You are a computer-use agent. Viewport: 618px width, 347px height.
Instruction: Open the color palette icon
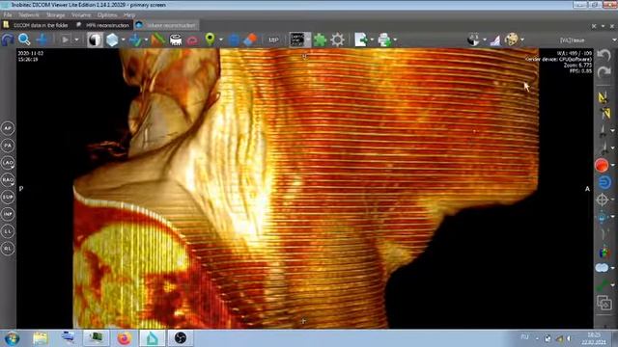click(512, 40)
